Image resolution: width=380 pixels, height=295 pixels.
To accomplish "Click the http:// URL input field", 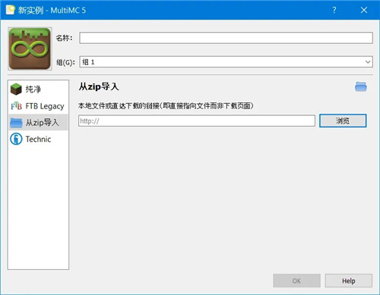I will coord(197,121).
